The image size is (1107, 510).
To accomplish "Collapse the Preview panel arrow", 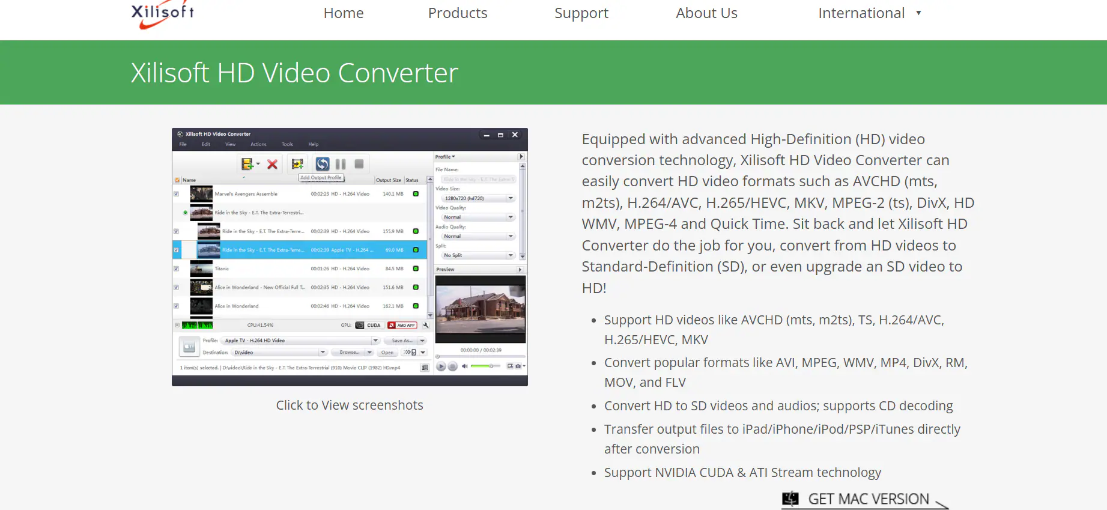I will tap(520, 270).
